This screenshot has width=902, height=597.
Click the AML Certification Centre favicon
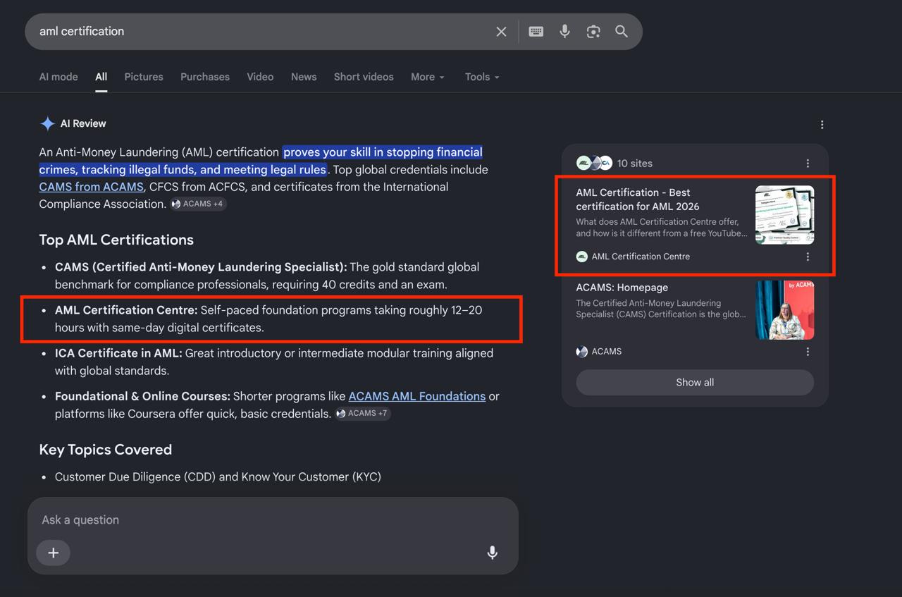pos(582,257)
